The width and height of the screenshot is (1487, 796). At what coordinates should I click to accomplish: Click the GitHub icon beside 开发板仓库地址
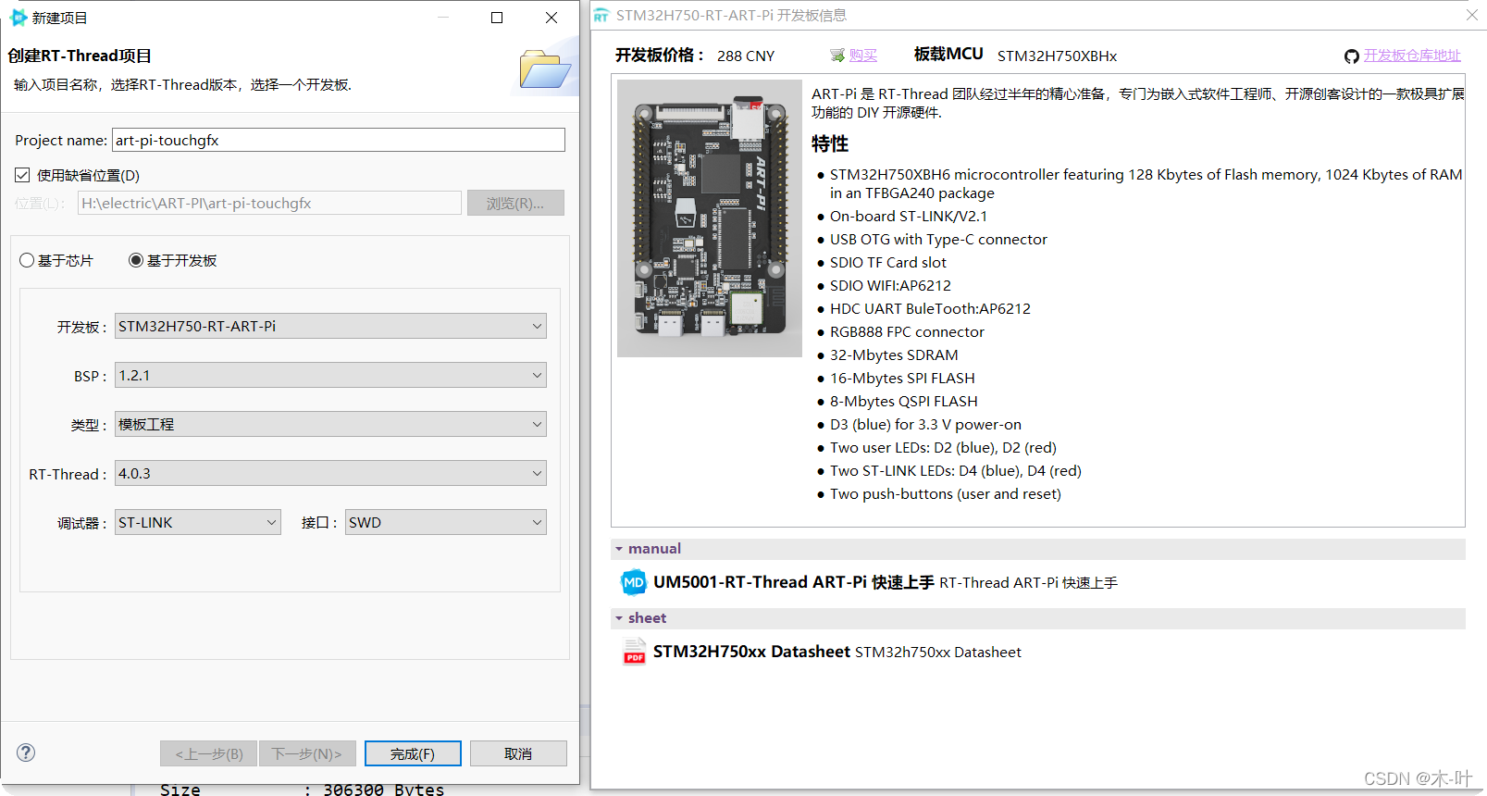(x=1352, y=56)
